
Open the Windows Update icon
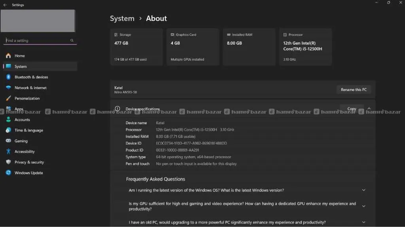[x=8, y=173]
